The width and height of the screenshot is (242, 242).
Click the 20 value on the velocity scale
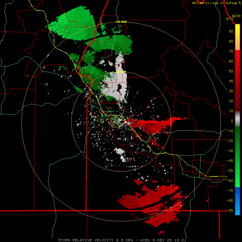point(231,101)
